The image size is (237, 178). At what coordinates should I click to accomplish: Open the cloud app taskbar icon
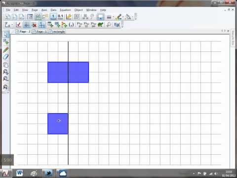pyautogui.click(x=63, y=173)
